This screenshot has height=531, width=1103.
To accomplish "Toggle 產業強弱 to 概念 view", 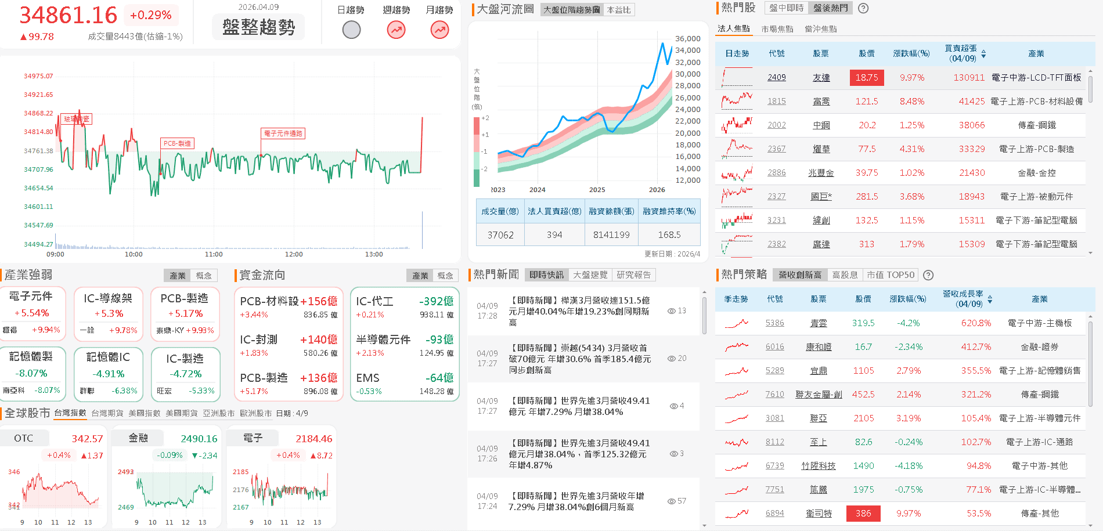I will point(204,276).
